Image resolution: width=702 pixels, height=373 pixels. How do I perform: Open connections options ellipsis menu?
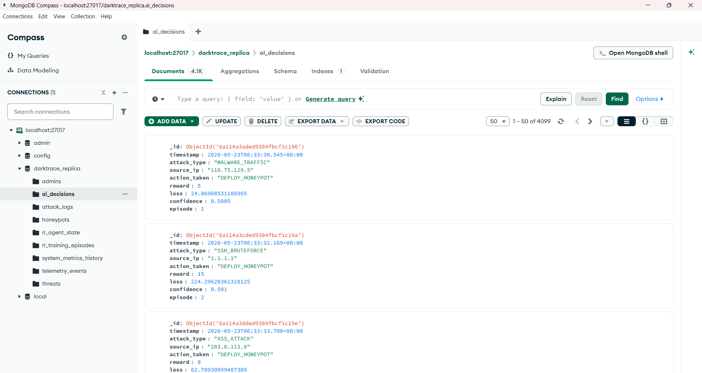125,93
